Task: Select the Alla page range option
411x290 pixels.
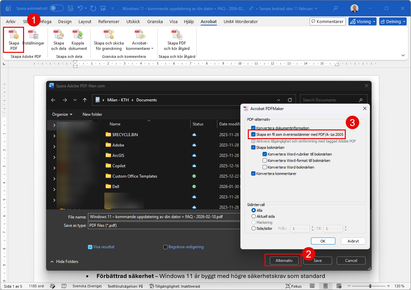Action: point(253,210)
